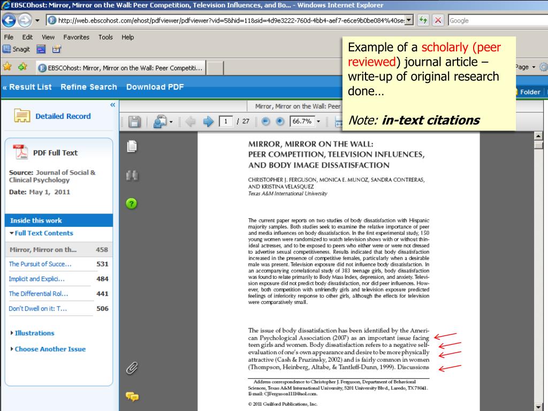Image resolution: width=548 pixels, height=411 pixels.
Task: Open the Attachments paperclip icon
Action: pos(132,368)
